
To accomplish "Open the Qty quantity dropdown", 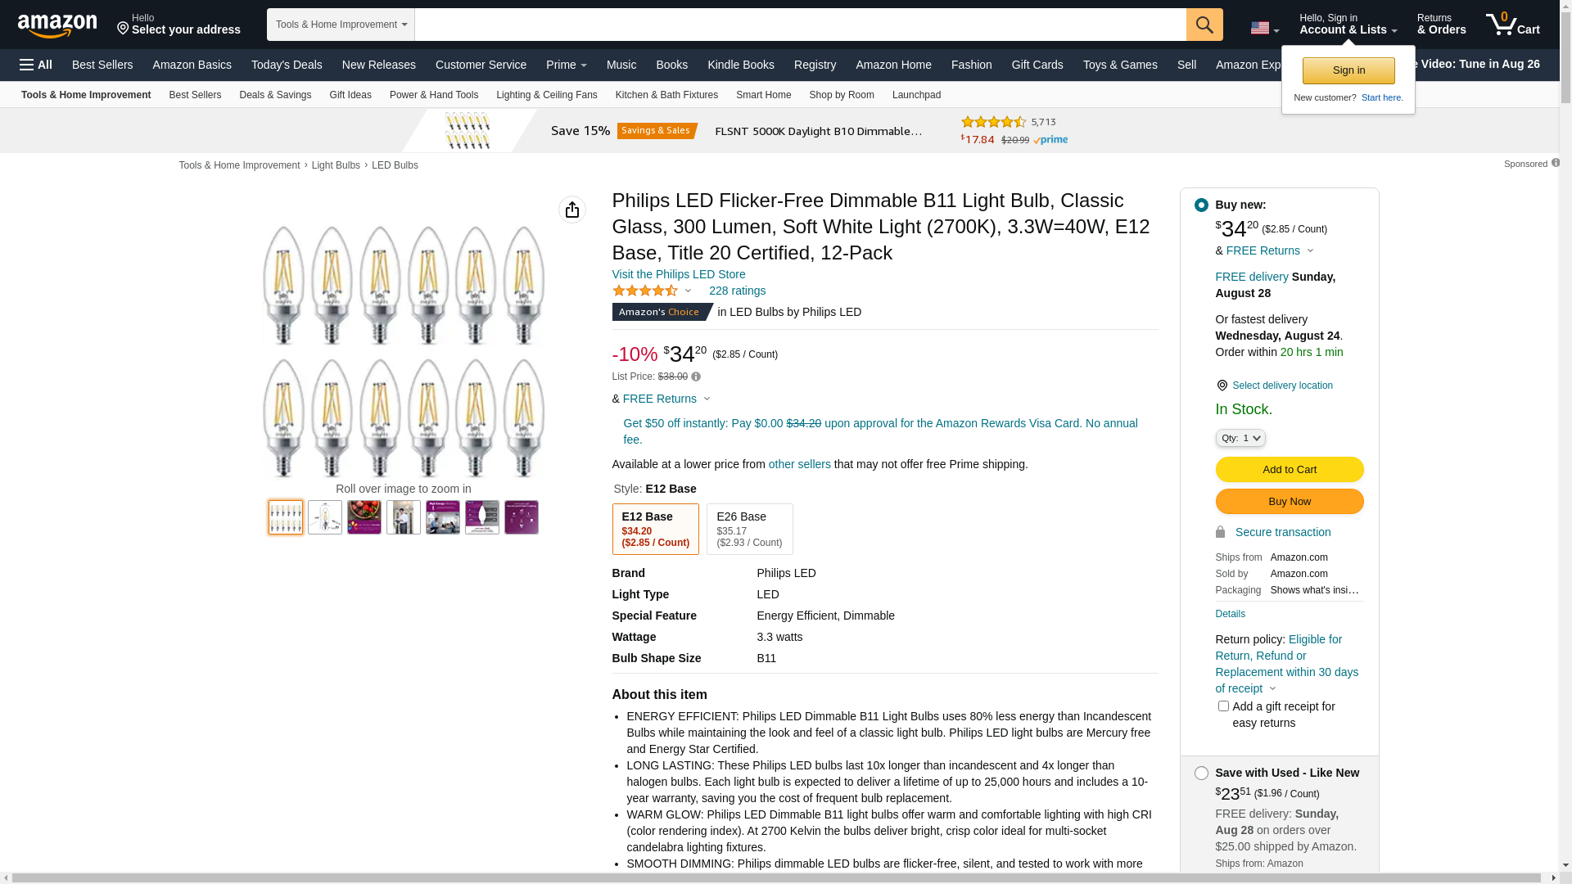I will coord(1240,439).
